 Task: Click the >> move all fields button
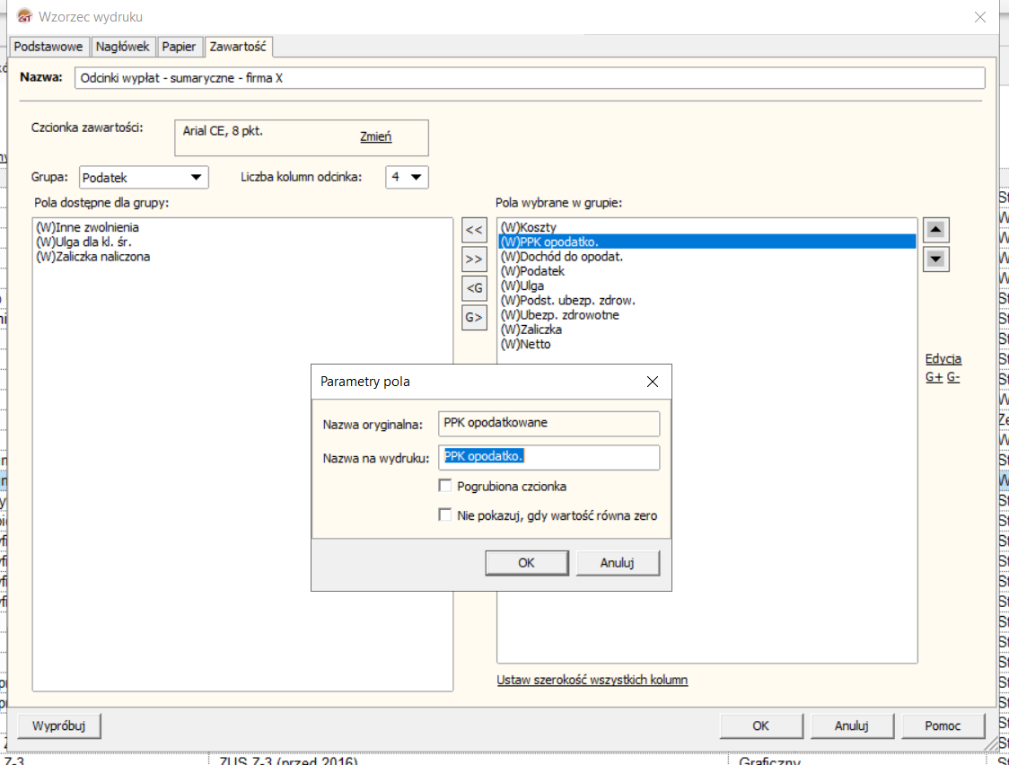(474, 259)
